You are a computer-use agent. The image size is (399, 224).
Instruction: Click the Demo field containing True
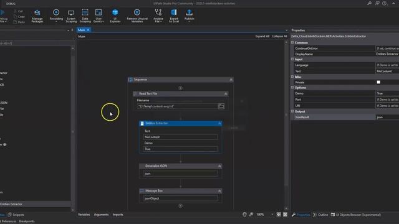(180, 149)
